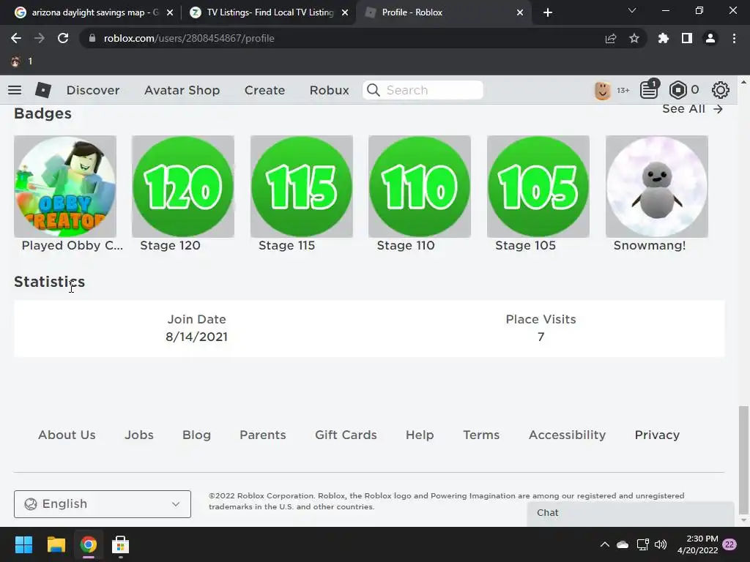Go back with the browser back arrow
Image resolution: width=750 pixels, height=562 pixels.
pos(16,38)
